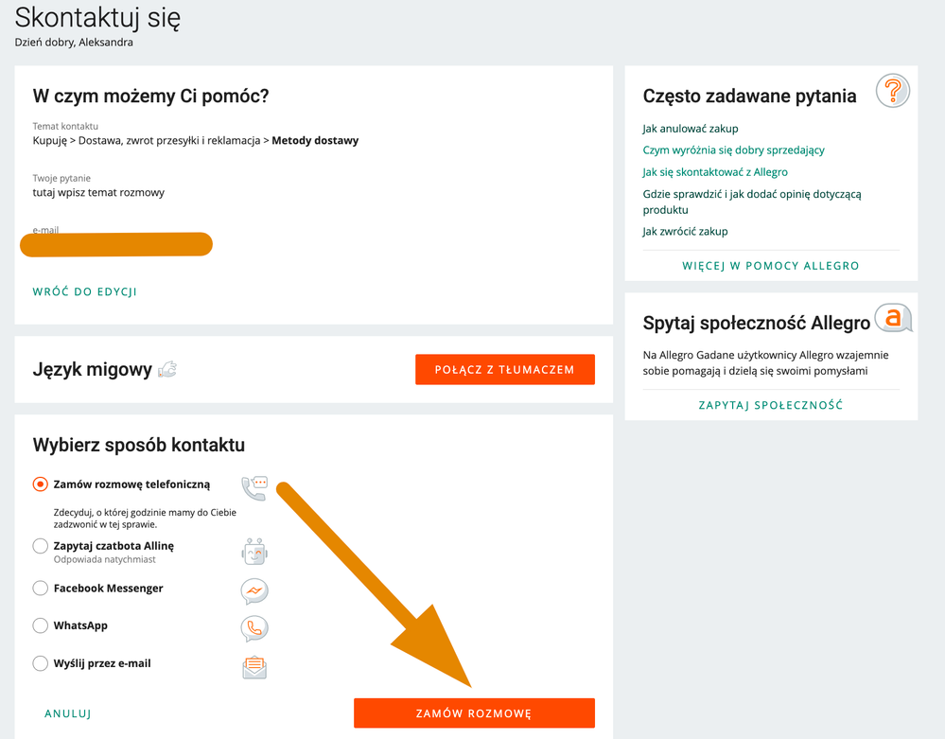Click Zapytaj społeczność link
Image resolution: width=945 pixels, height=739 pixels.
(x=771, y=405)
